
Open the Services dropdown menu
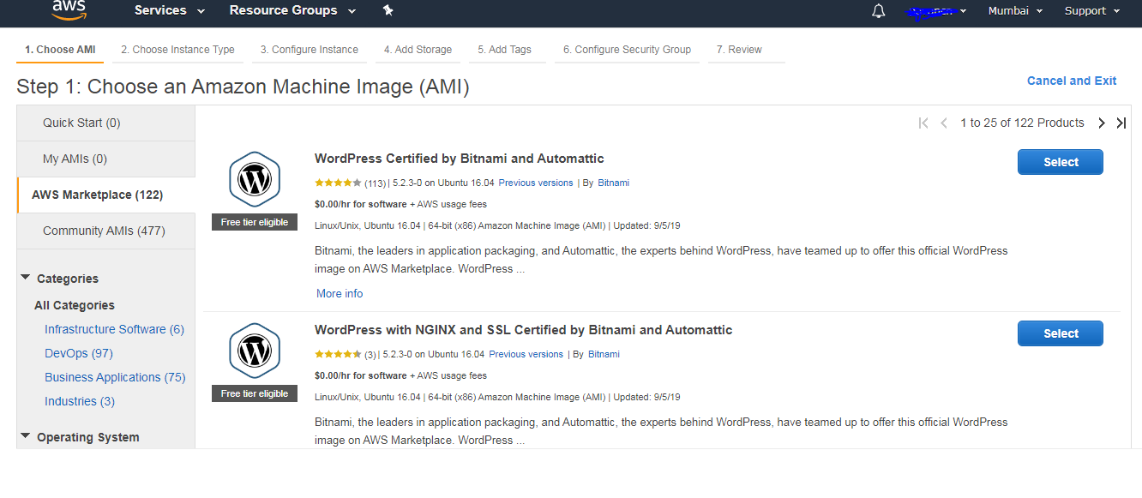point(169,10)
